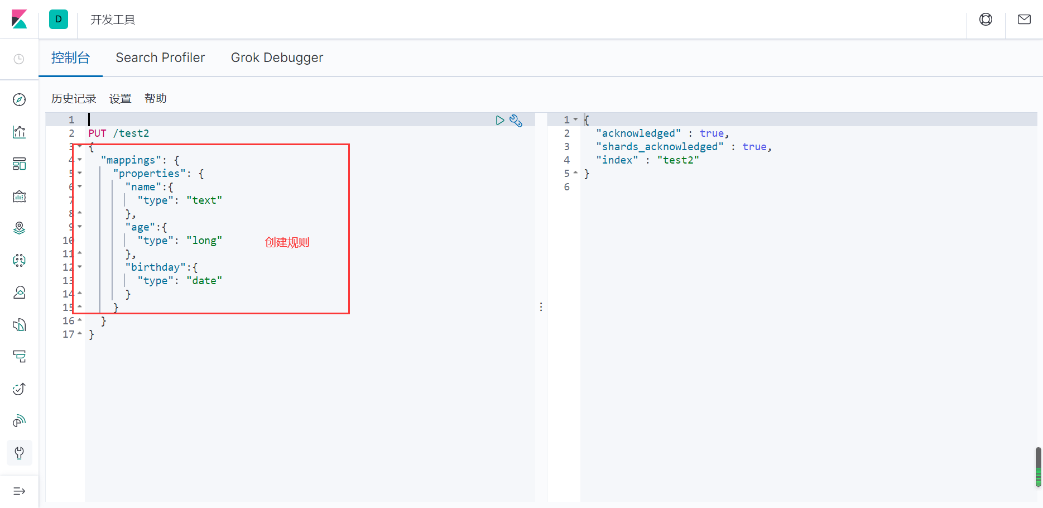Toggle fold marker at line 16
Image resolution: width=1043 pixels, height=508 pixels.
(80, 320)
